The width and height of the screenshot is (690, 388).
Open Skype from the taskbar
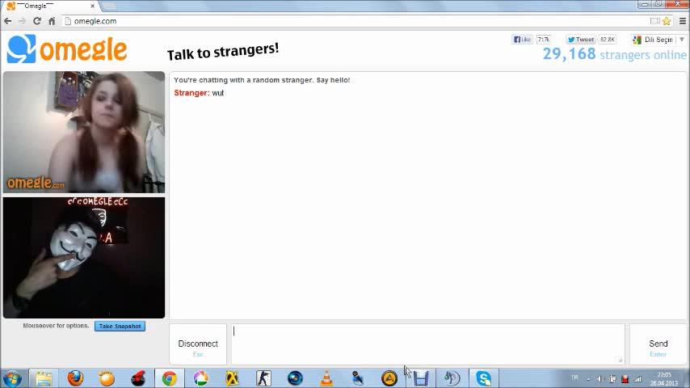[484, 378]
